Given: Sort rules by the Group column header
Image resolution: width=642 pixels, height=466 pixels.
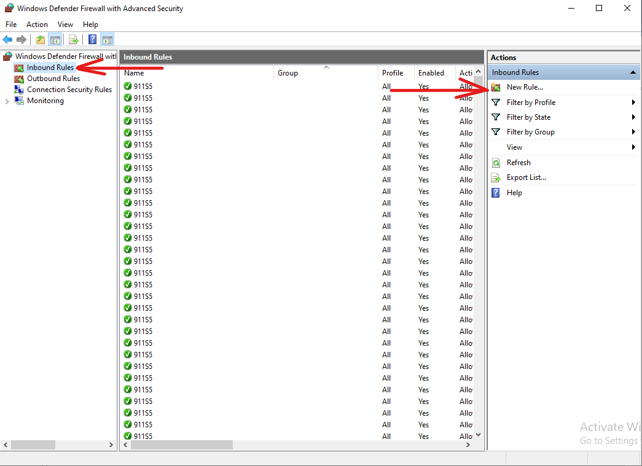Looking at the screenshot, I should [326, 73].
